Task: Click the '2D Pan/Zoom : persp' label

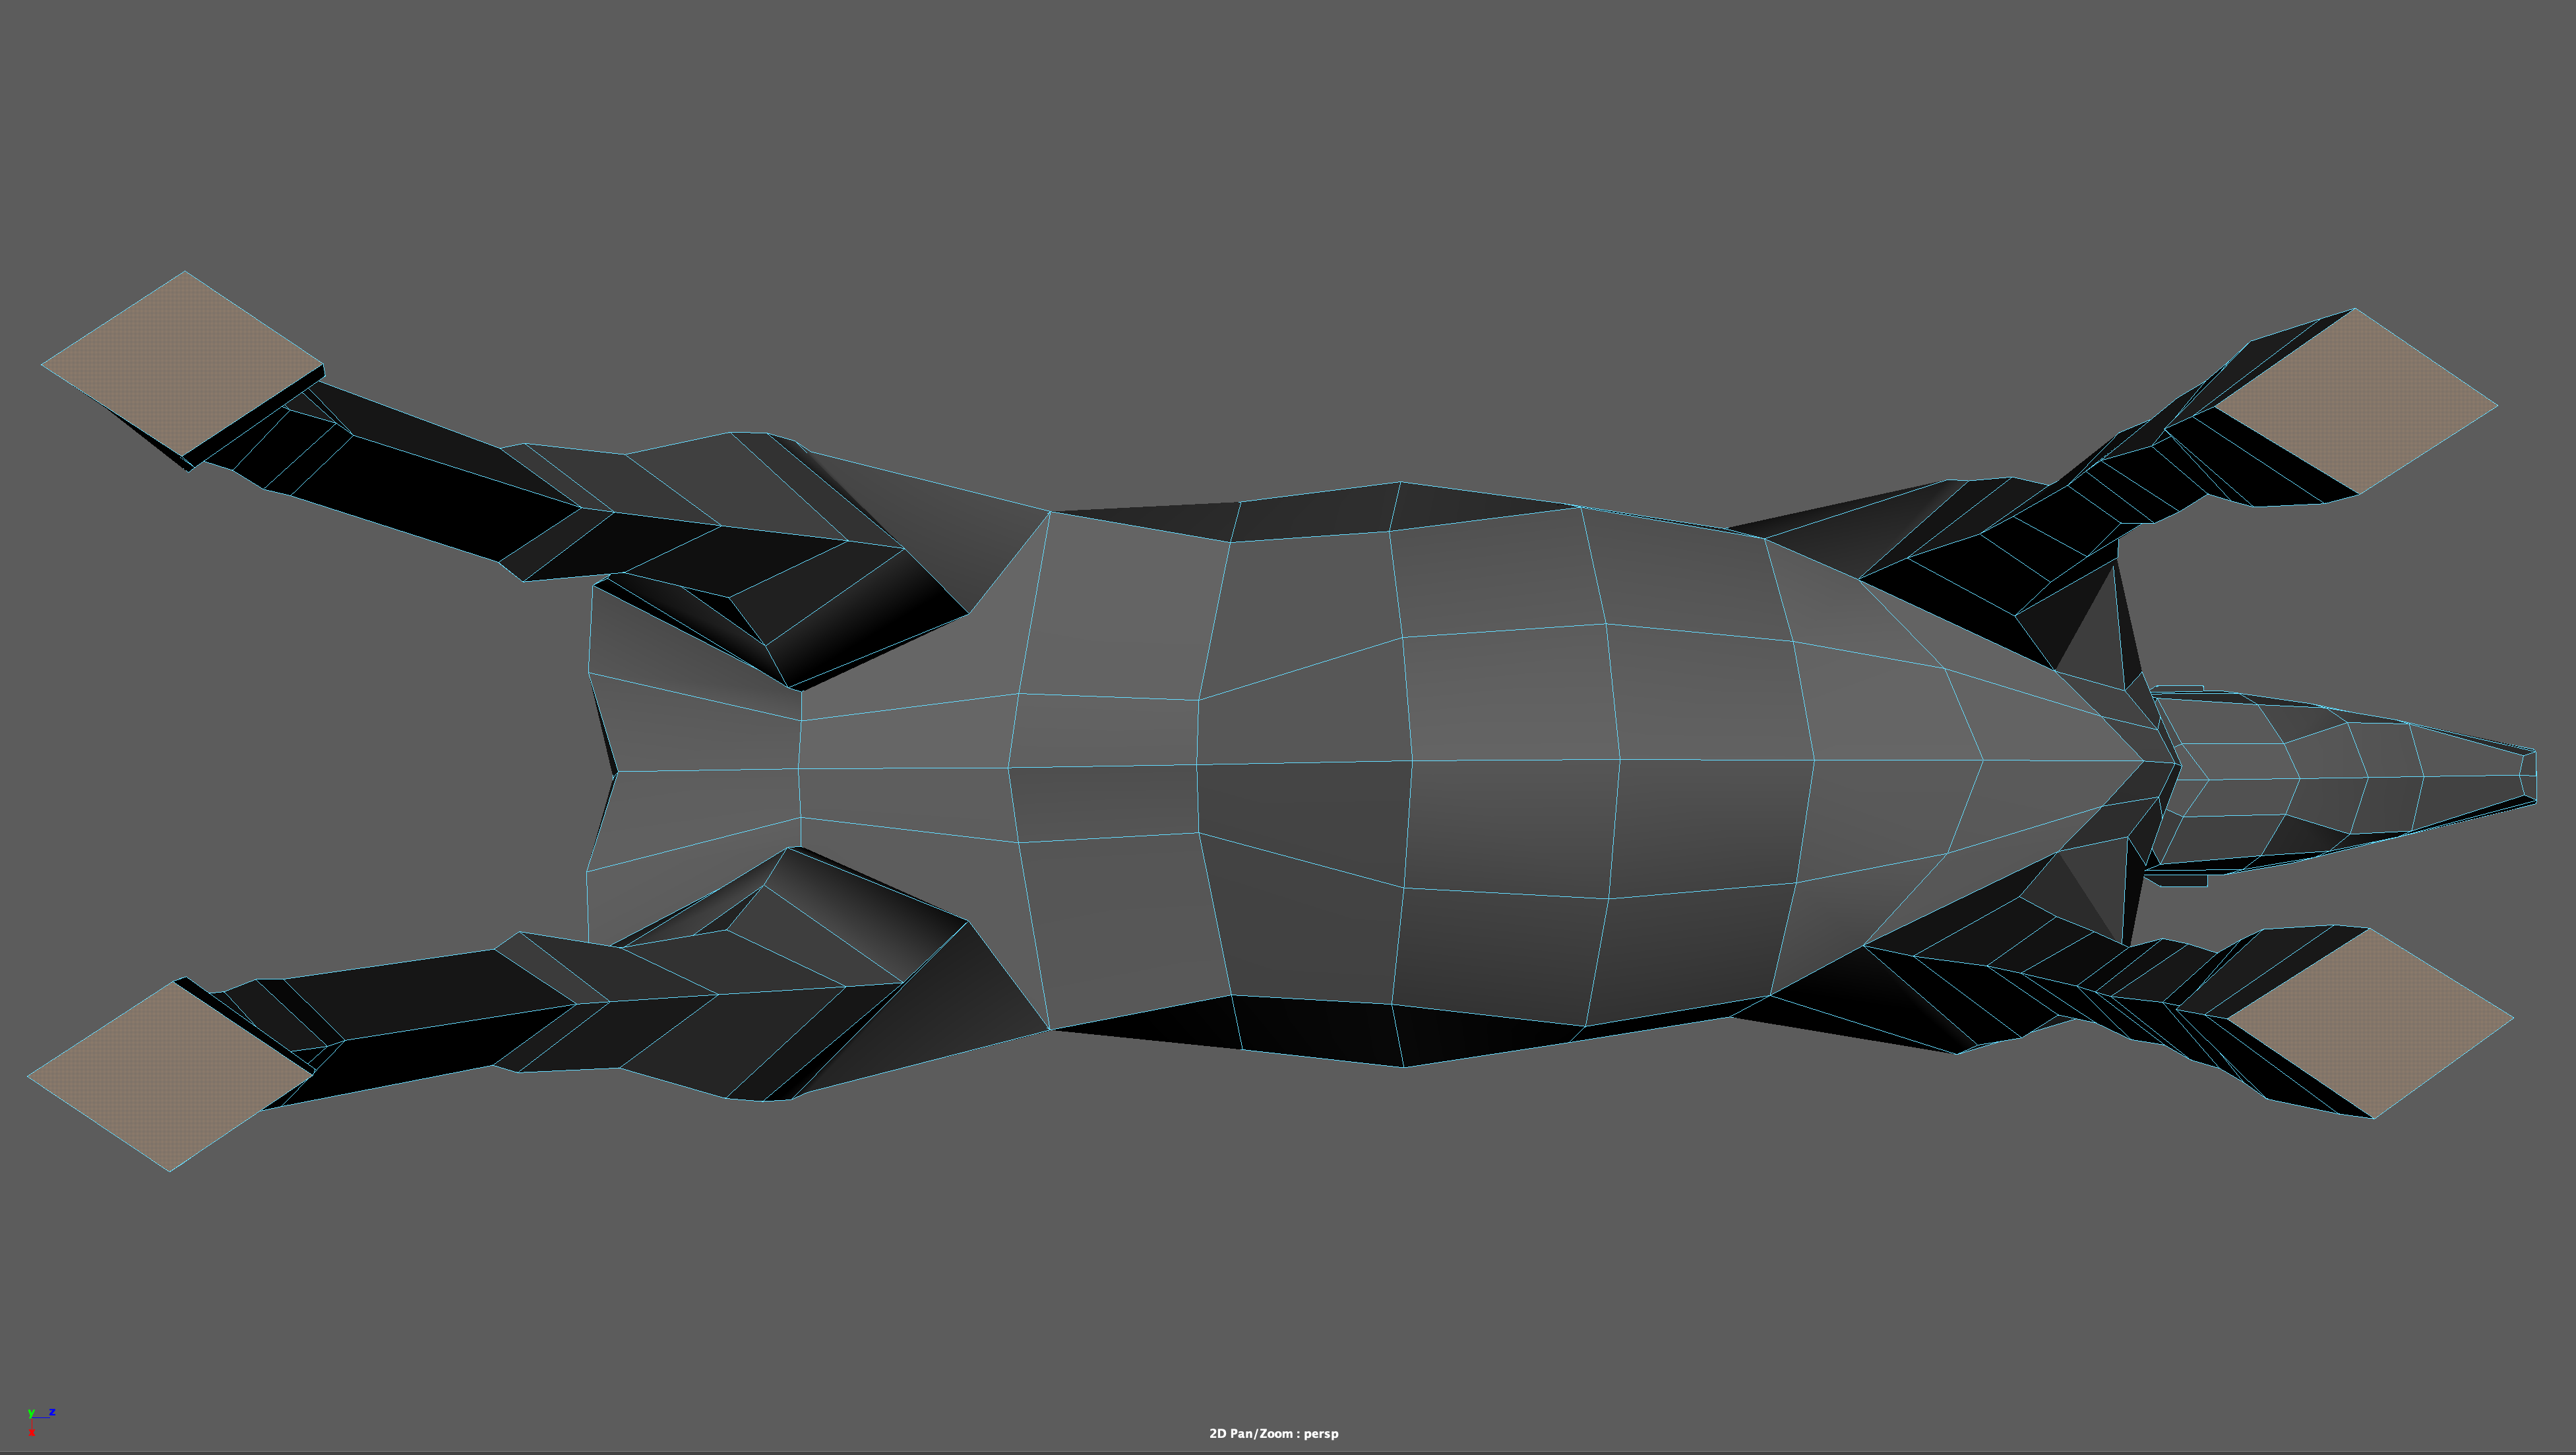Action: (1273, 1433)
